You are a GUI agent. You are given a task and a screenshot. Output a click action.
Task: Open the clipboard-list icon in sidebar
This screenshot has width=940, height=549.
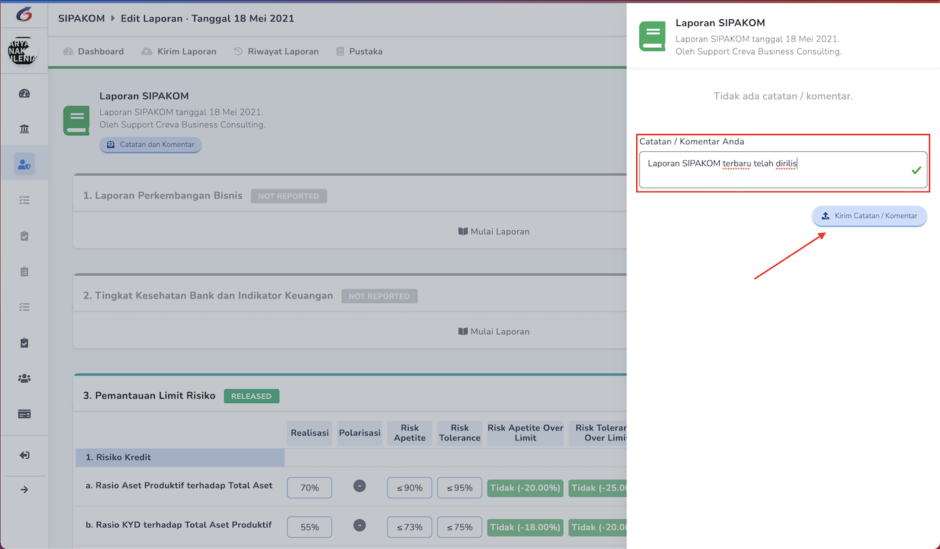point(25,271)
